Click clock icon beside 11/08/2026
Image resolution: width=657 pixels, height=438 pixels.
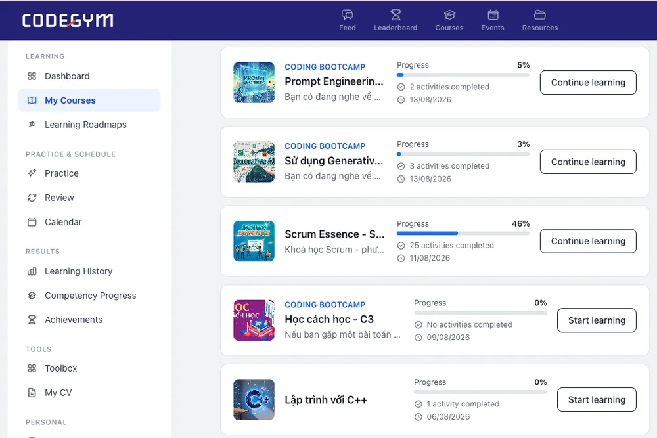(401, 258)
